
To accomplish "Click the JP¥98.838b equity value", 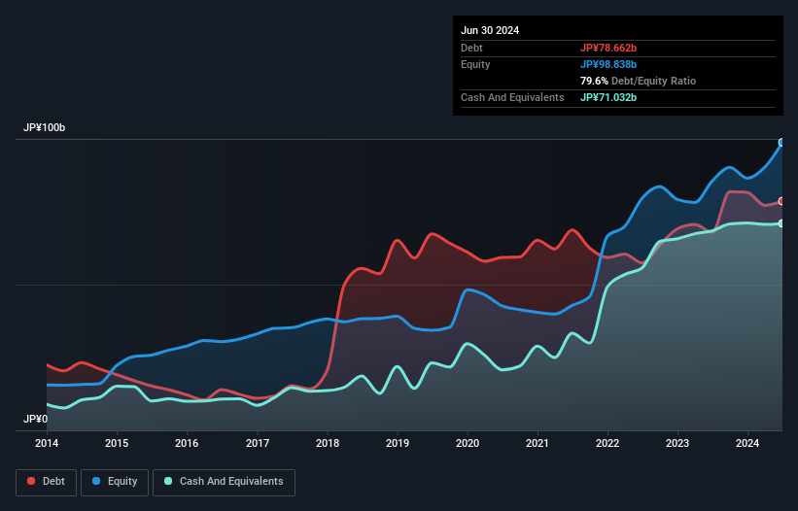I will pyautogui.click(x=608, y=64).
